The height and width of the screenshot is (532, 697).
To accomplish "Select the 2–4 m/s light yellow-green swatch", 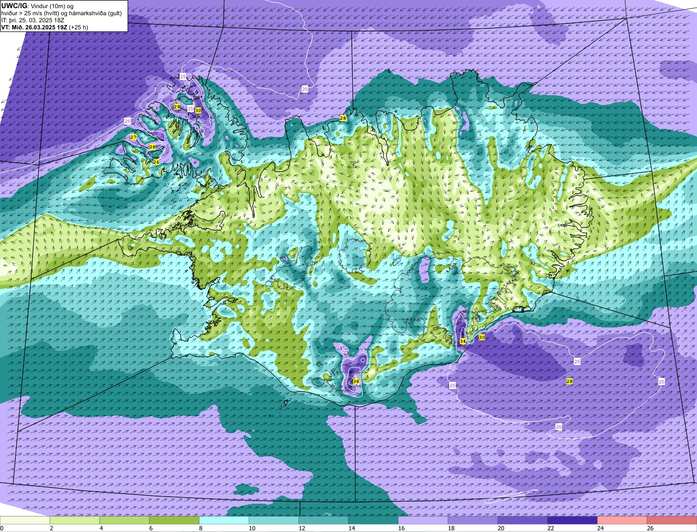I will tap(75, 520).
